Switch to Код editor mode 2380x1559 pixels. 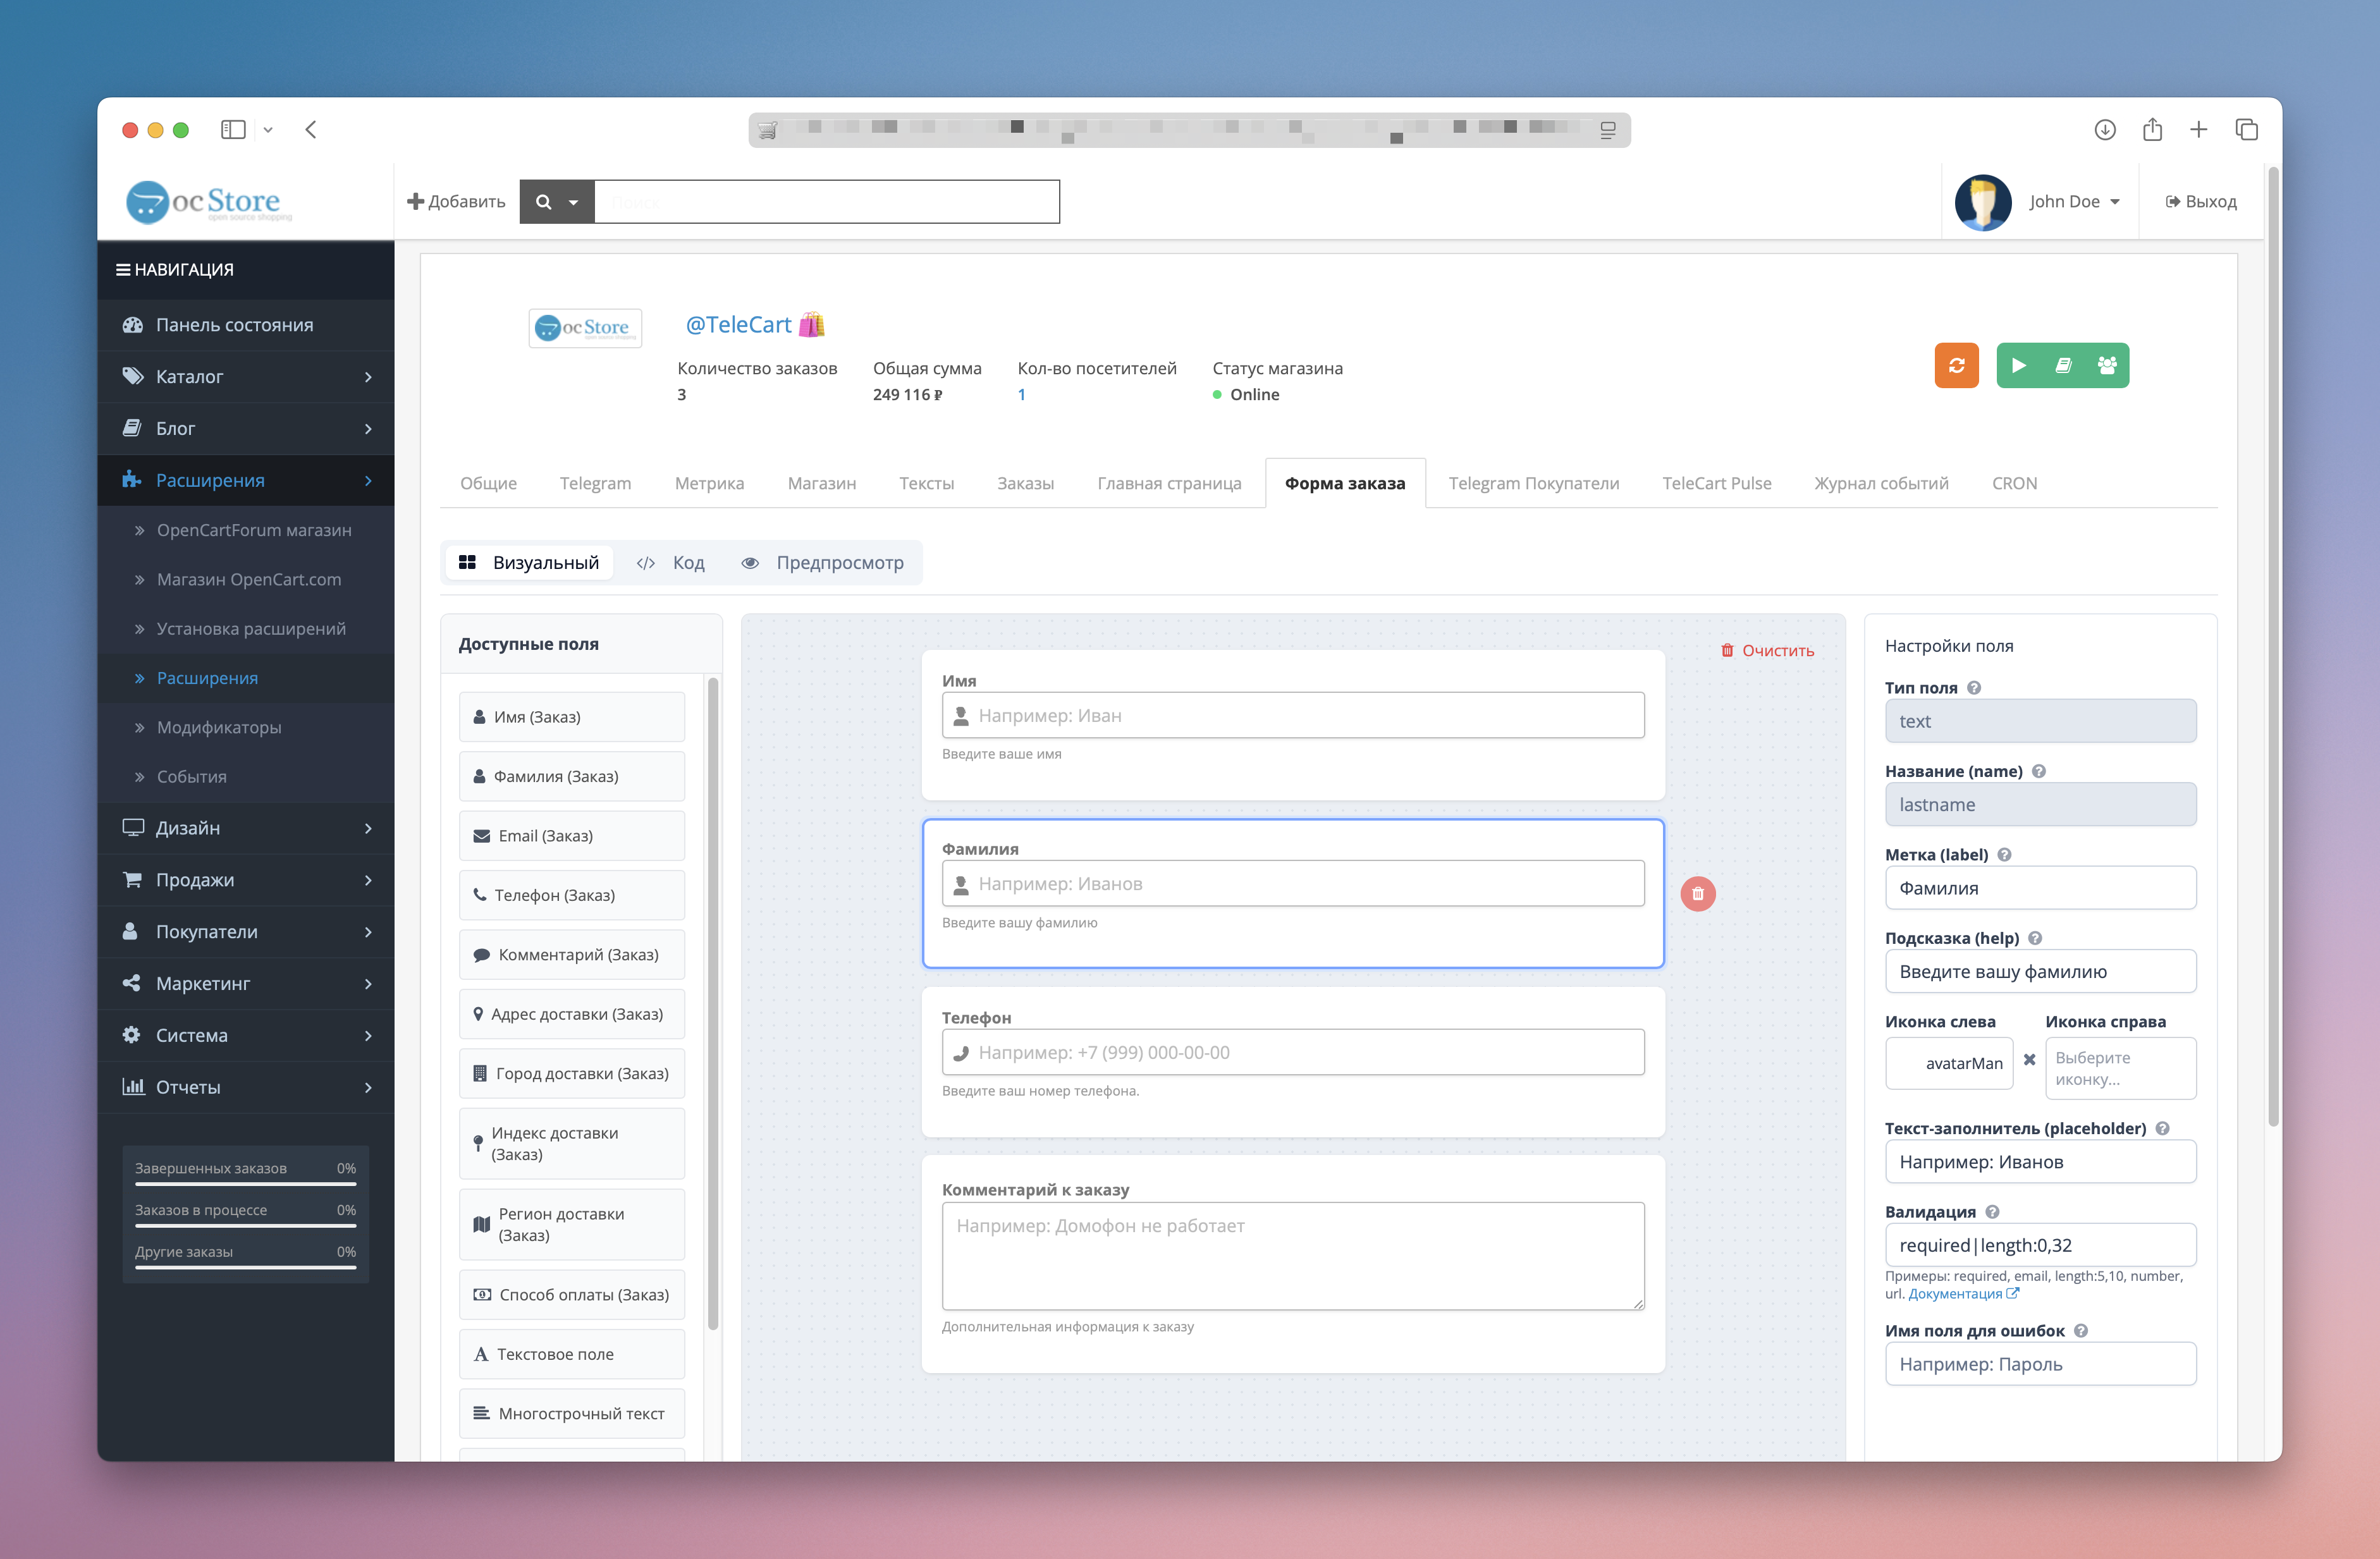click(671, 562)
